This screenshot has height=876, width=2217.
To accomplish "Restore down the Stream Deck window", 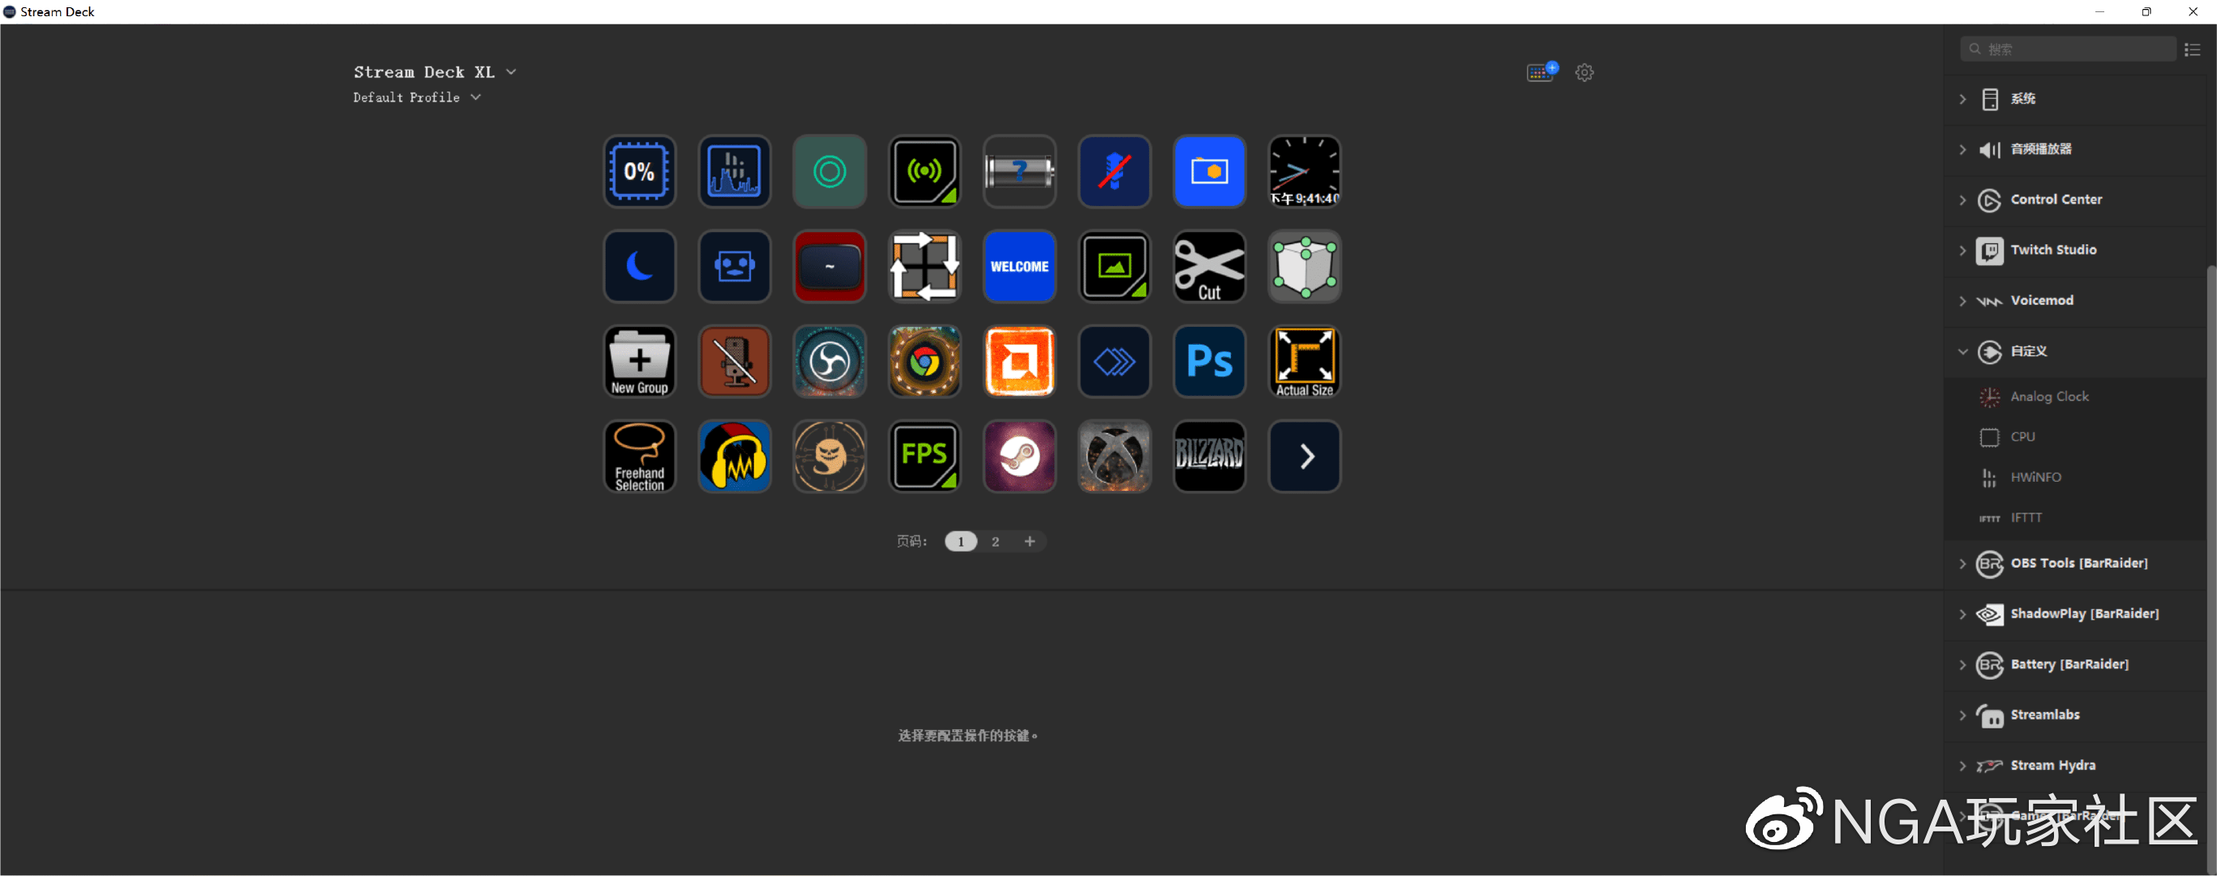I will pyautogui.click(x=2146, y=12).
